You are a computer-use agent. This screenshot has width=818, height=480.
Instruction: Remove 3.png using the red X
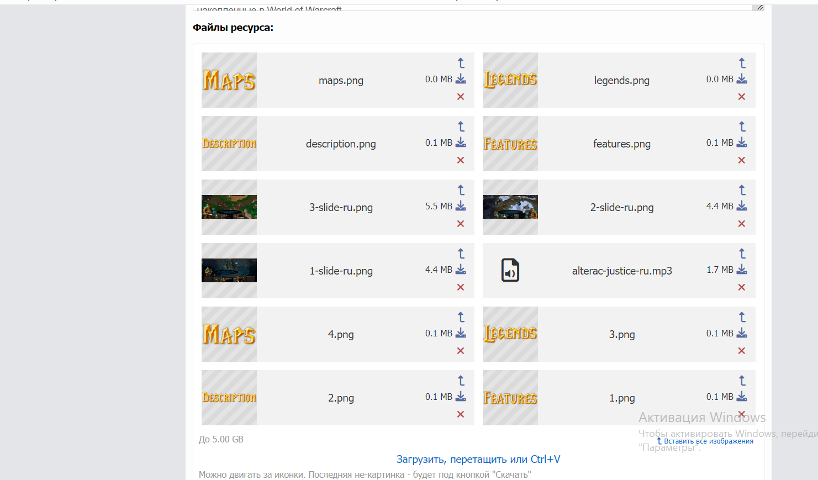pos(742,351)
